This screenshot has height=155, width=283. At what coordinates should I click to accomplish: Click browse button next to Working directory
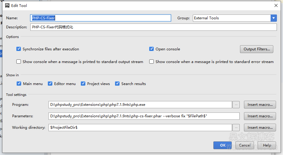pos(236,128)
